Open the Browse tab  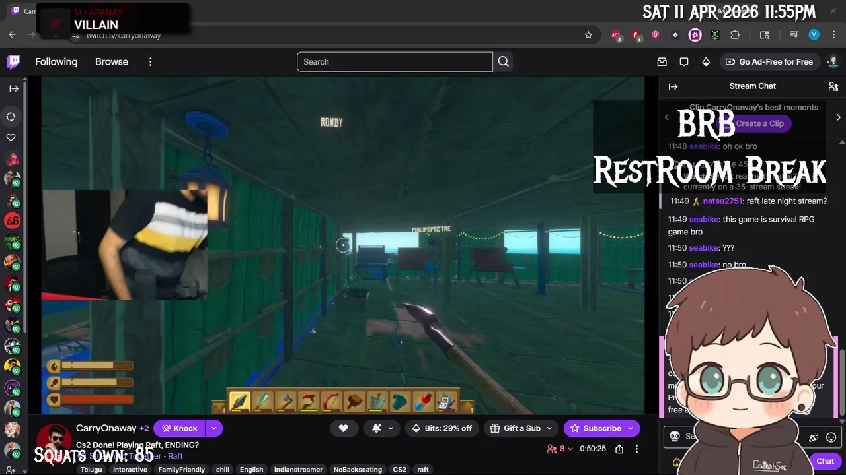(112, 62)
